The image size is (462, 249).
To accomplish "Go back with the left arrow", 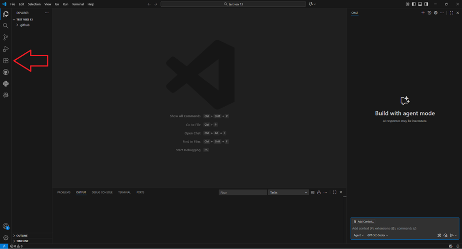I will (149, 4).
